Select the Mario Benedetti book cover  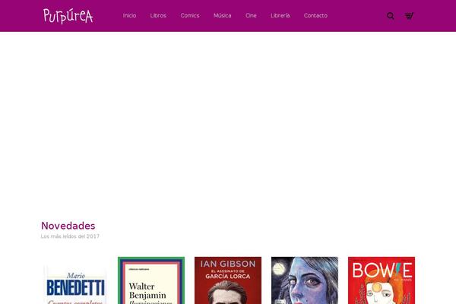(74, 280)
